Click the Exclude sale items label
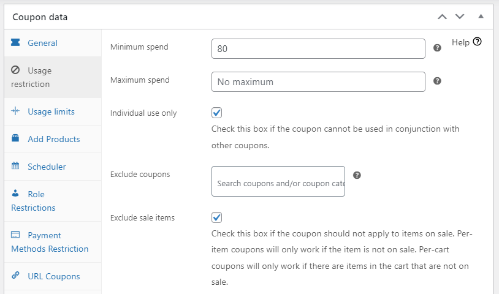The height and width of the screenshot is (294, 499). pos(142,217)
